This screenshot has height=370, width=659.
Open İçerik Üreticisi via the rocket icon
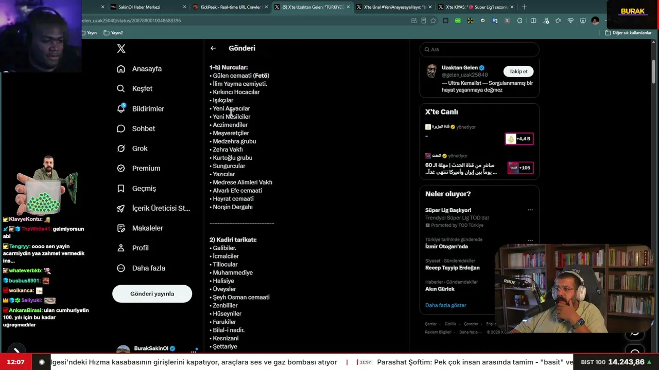click(121, 208)
